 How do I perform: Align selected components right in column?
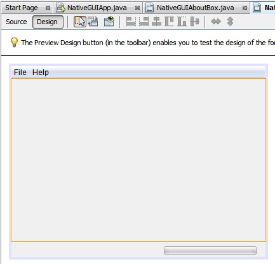(144, 22)
